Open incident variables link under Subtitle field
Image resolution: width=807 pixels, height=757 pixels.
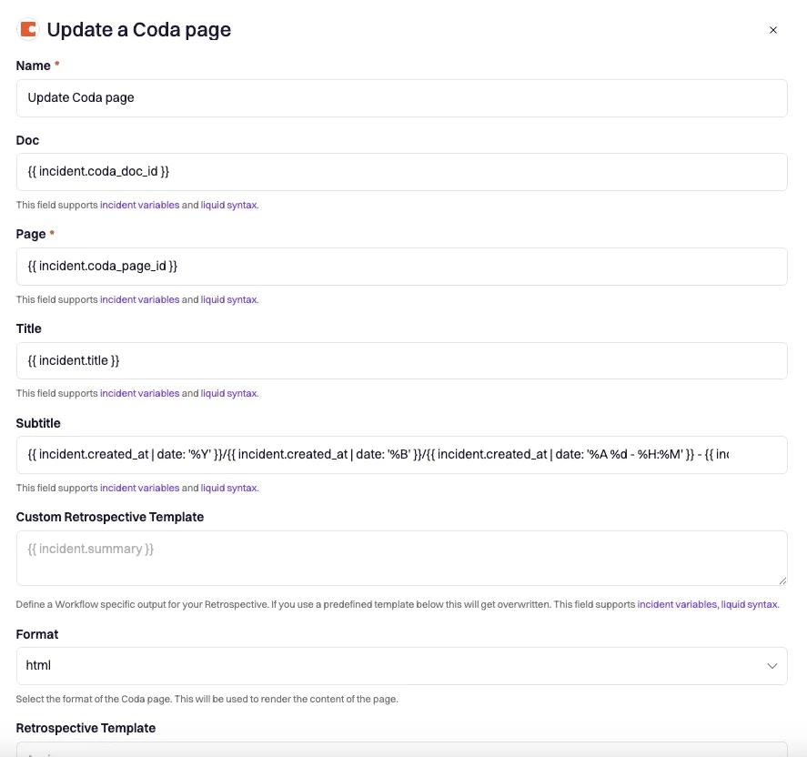pyautogui.click(x=139, y=488)
